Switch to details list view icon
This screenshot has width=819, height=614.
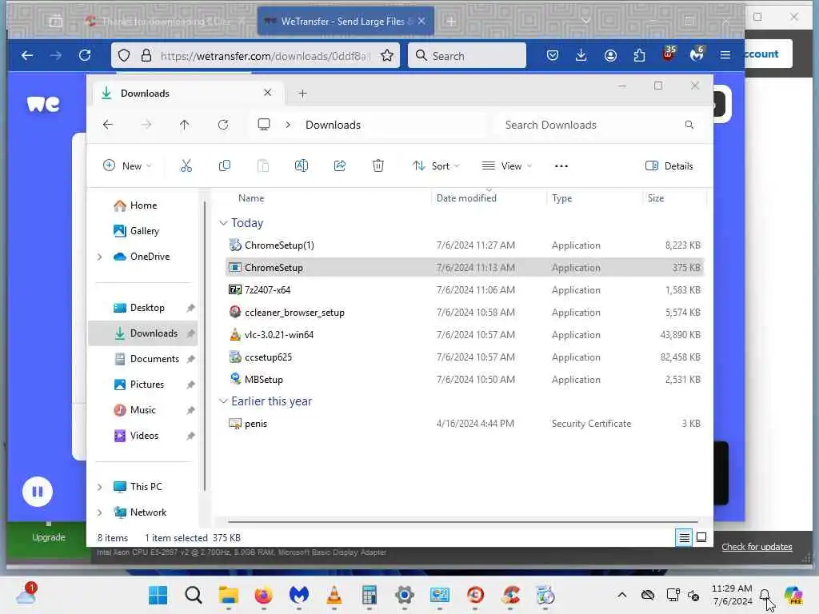[684, 537]
